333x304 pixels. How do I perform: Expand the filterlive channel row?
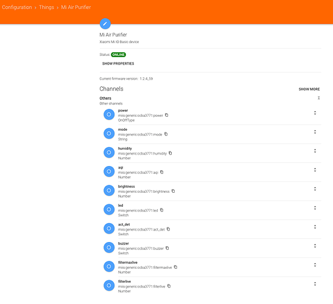315,284
